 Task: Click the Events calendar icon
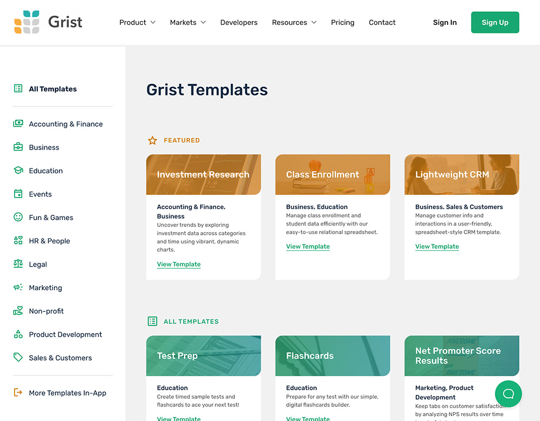[x=18, y=194]
